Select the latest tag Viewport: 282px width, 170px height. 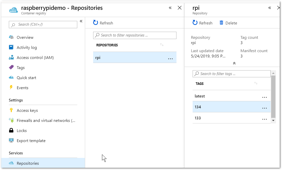point(200,96)
